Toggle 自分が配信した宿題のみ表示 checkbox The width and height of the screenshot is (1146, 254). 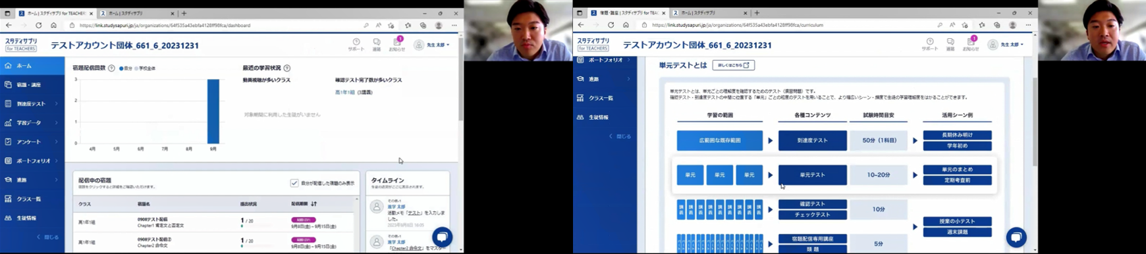[294, 183]
